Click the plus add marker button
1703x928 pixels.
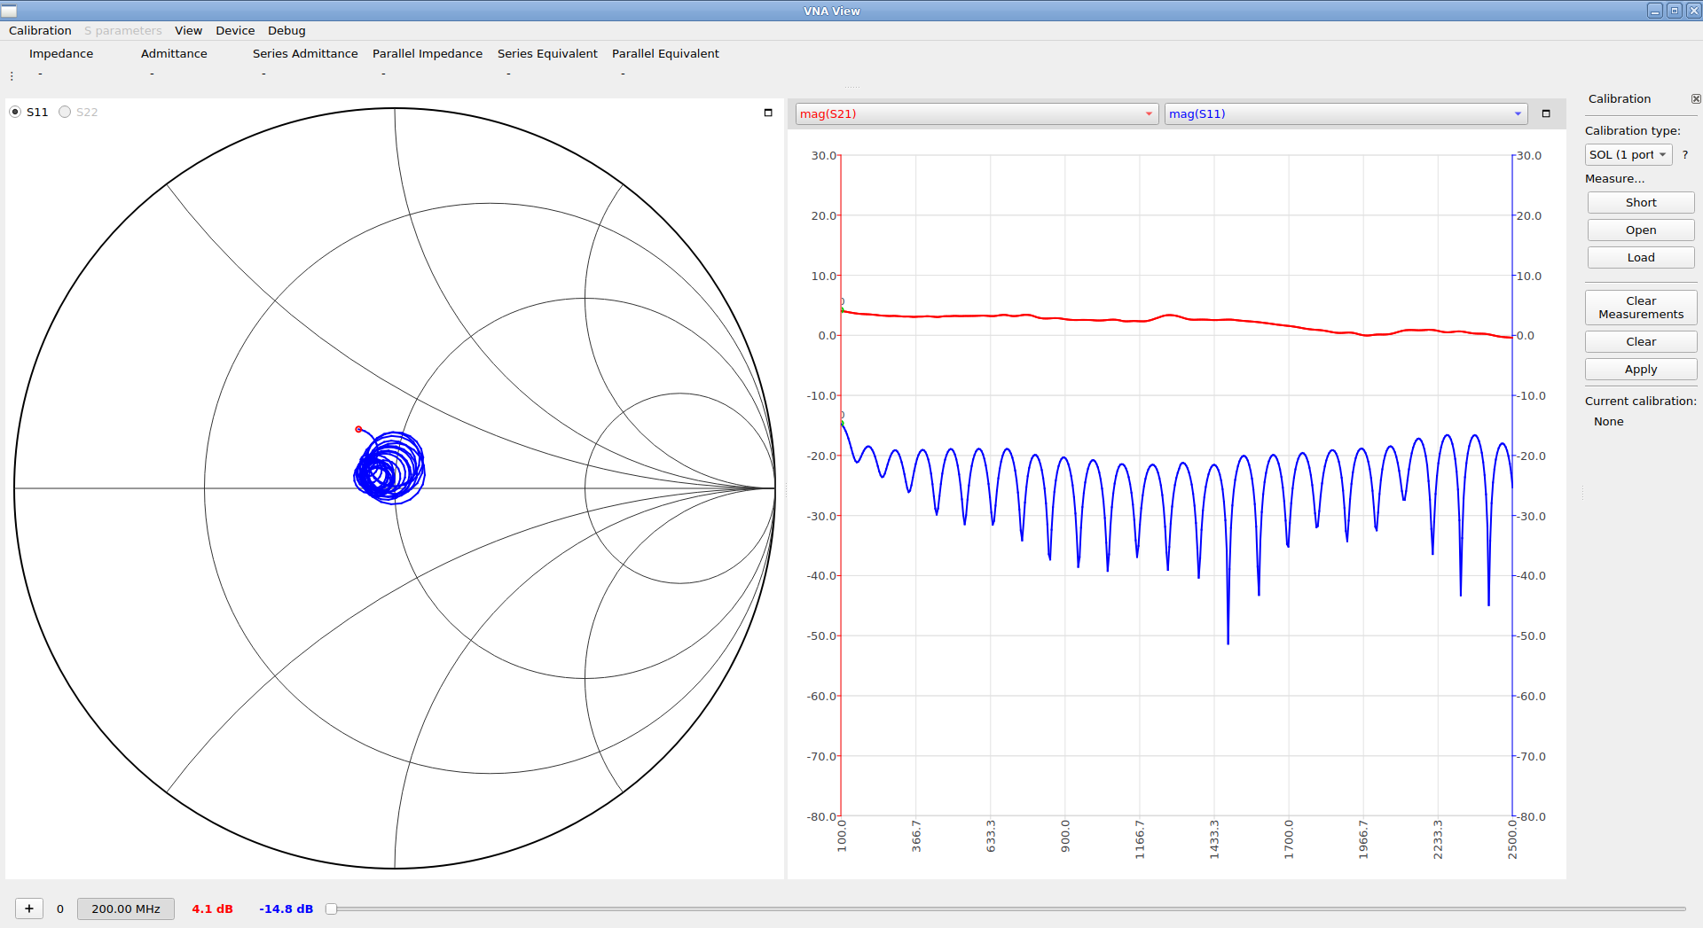click(29, 909)
